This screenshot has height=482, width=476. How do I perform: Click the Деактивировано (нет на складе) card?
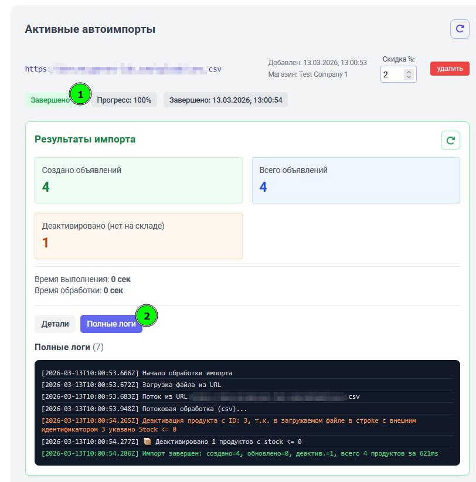(138, 236)
